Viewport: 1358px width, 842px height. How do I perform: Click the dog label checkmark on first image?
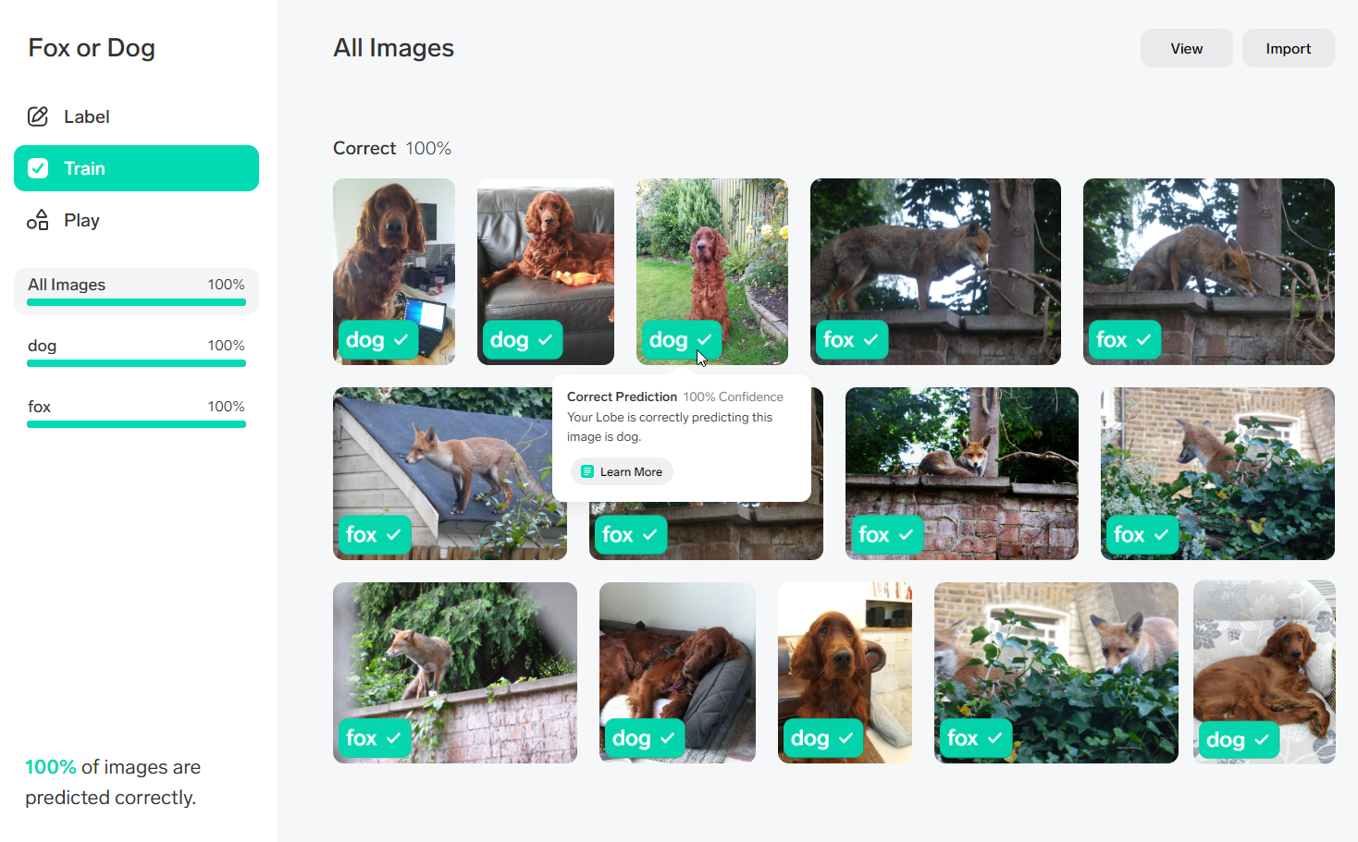[401, 340]
